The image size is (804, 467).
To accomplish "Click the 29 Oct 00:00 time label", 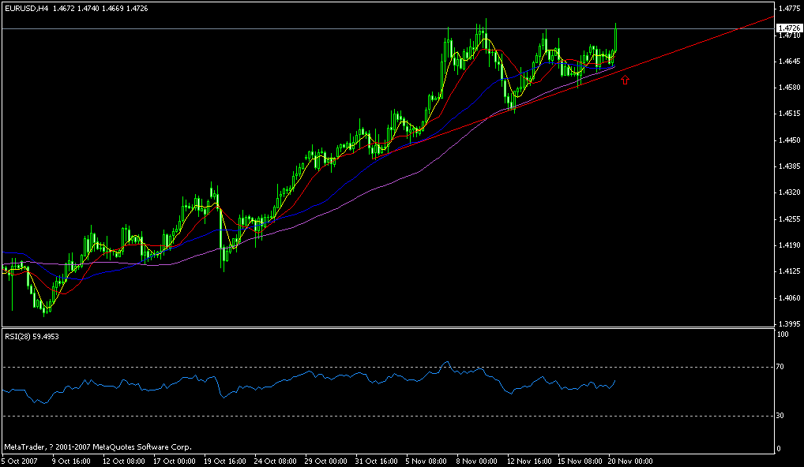I will [326, 461].
